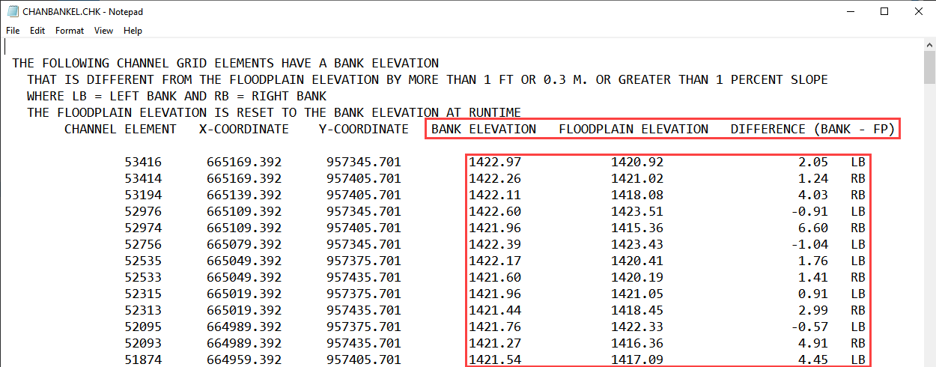Open the Format menu
936x367 pixels.
tap(70, 31)
